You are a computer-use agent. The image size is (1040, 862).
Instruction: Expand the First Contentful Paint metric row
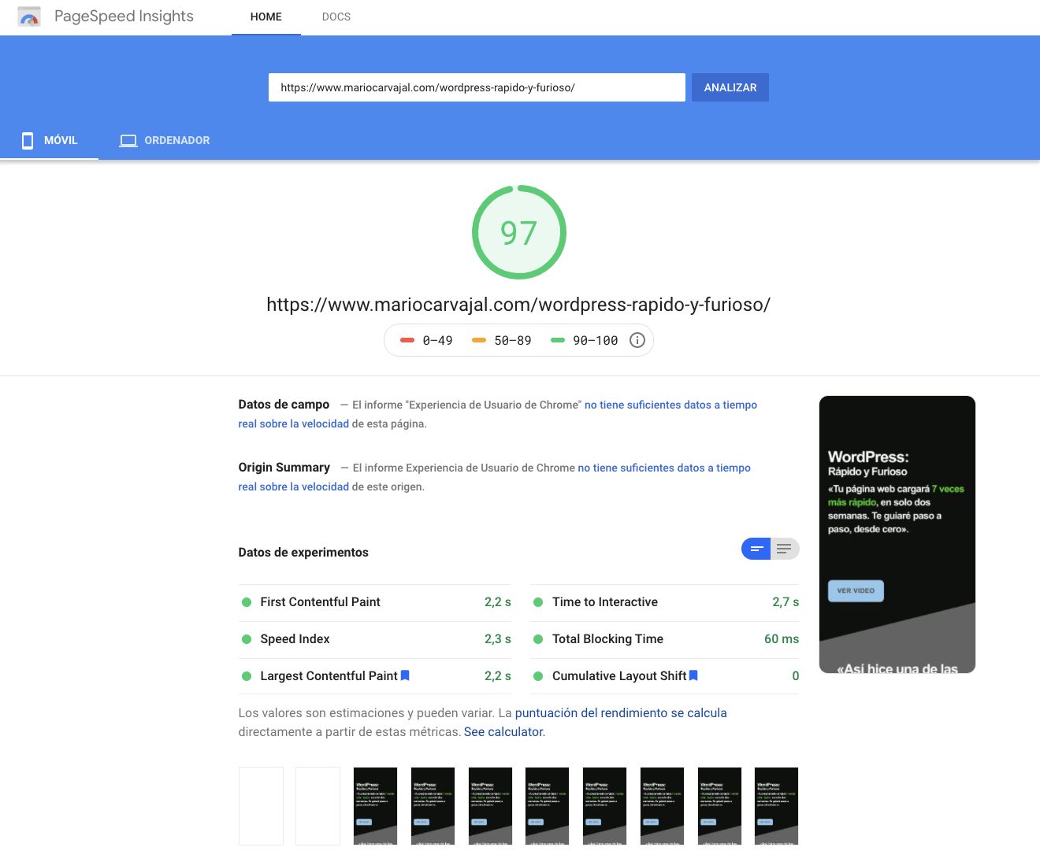[375, 602]
